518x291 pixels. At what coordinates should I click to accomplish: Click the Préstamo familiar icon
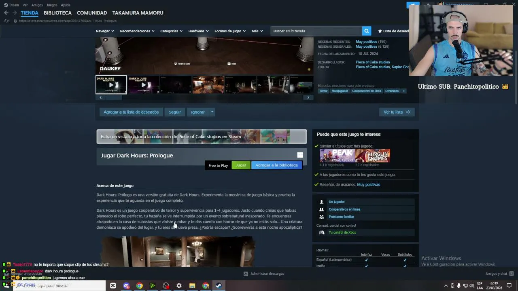(322, 217)
